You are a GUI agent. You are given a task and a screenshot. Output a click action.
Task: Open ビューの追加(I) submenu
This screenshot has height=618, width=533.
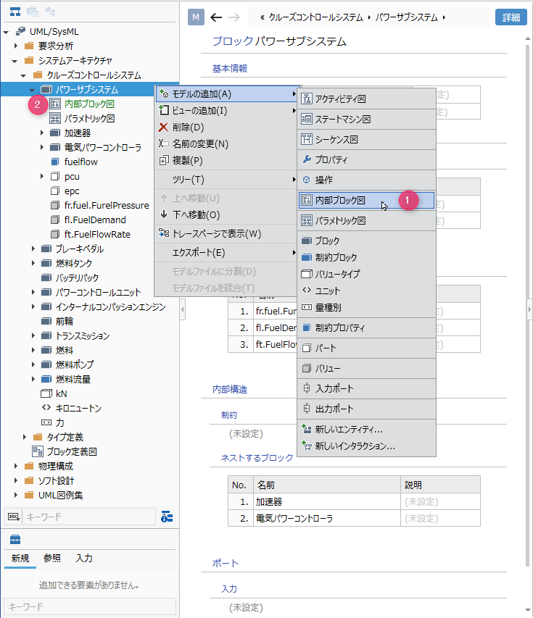pos(226,111)
